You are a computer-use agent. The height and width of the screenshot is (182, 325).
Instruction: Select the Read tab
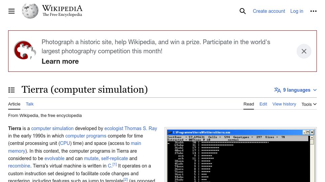pos(248,104)
